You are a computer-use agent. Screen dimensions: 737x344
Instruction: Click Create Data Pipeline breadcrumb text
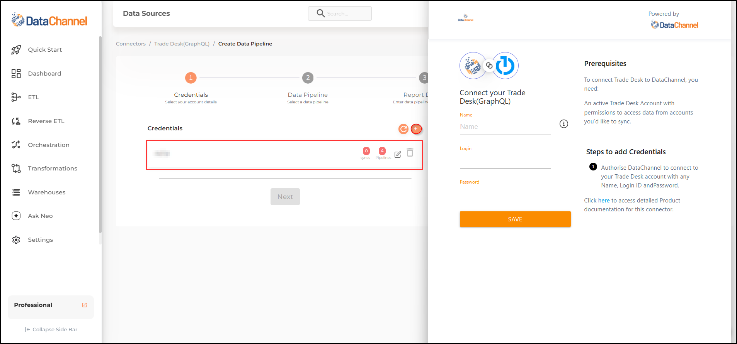(x=245, y=44)
